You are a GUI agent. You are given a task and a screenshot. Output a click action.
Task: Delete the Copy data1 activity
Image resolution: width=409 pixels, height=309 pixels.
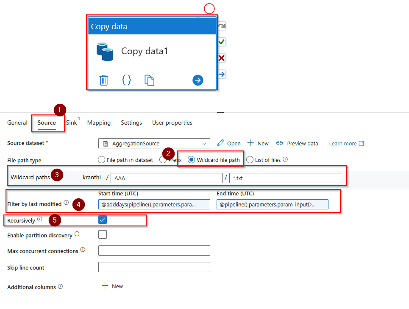[104, 80]
